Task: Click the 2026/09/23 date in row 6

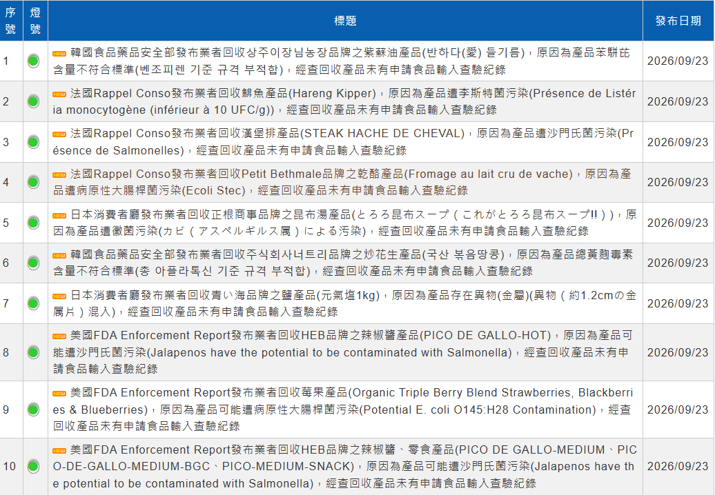Action: [678, 263]
